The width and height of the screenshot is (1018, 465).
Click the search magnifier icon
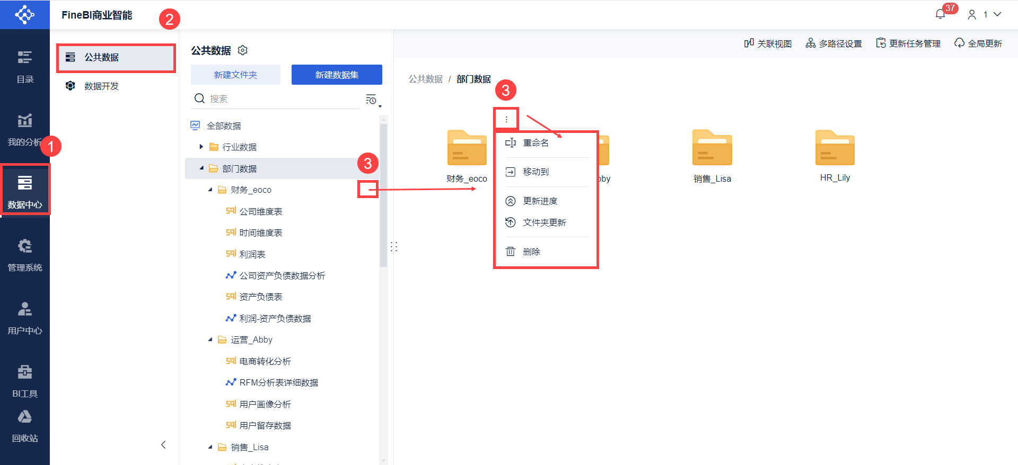coord(199,99)
